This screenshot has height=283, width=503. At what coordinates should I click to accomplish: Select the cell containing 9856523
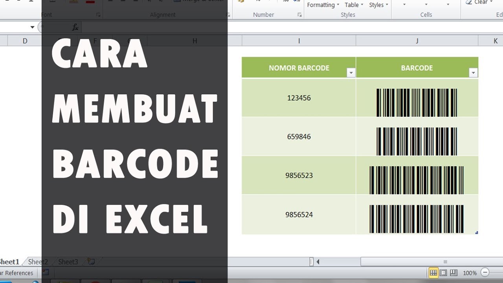pos(299,175)
